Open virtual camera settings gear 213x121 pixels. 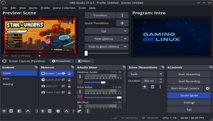(x=207, y=88)
